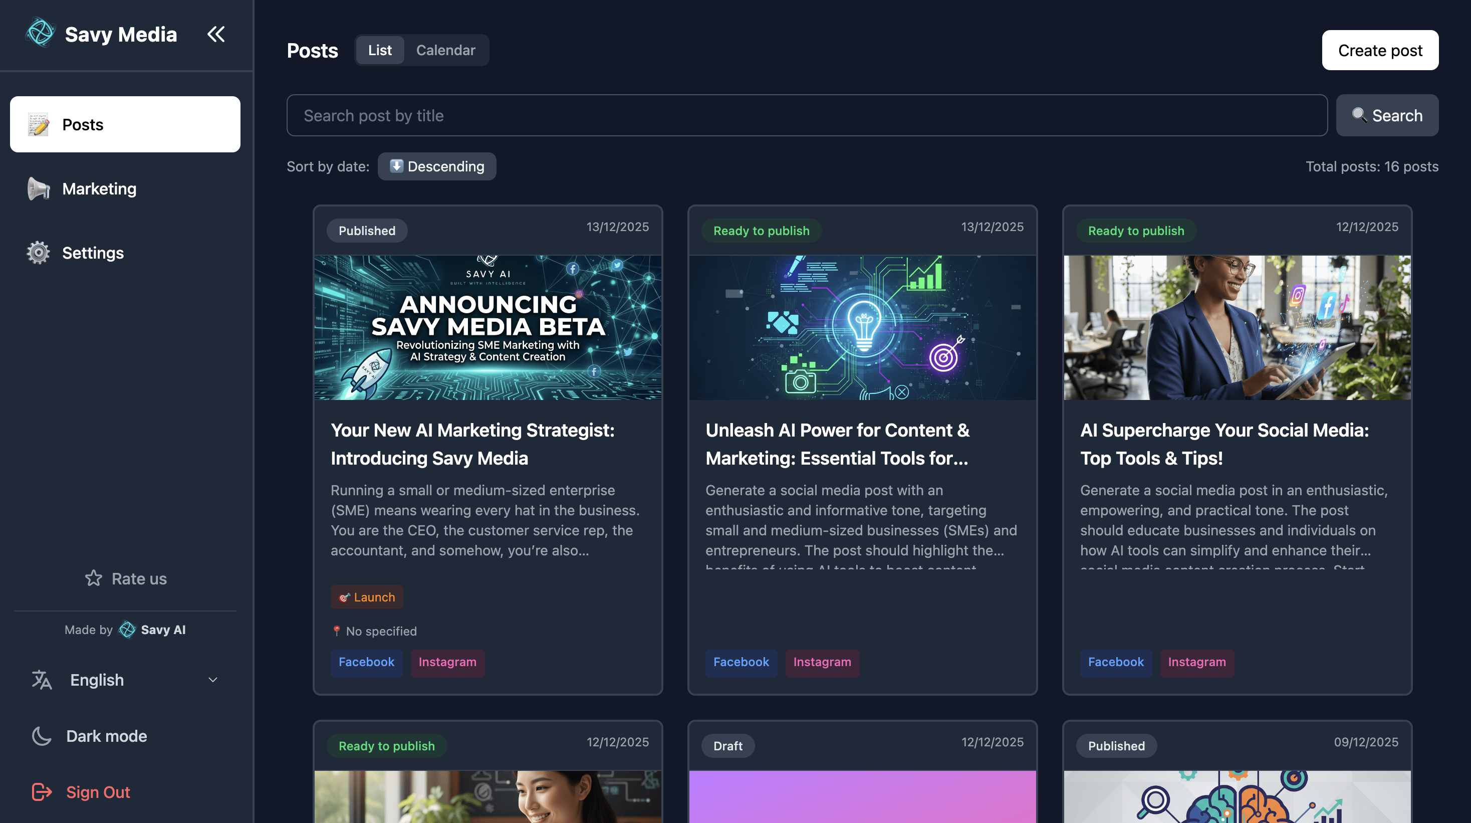Toggle the Launch tag on the beta post
This screenshot has height=823, width=1471.
367,596
